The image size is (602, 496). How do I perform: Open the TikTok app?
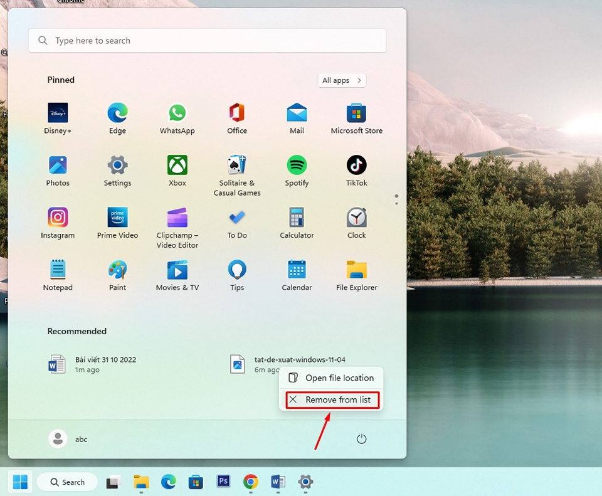tap(357, 171)
